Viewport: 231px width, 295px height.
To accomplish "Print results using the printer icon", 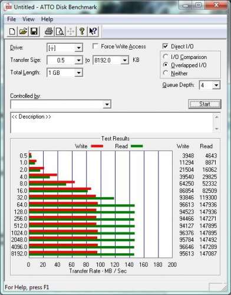I will pyautogui.click(x=49, y=31).
